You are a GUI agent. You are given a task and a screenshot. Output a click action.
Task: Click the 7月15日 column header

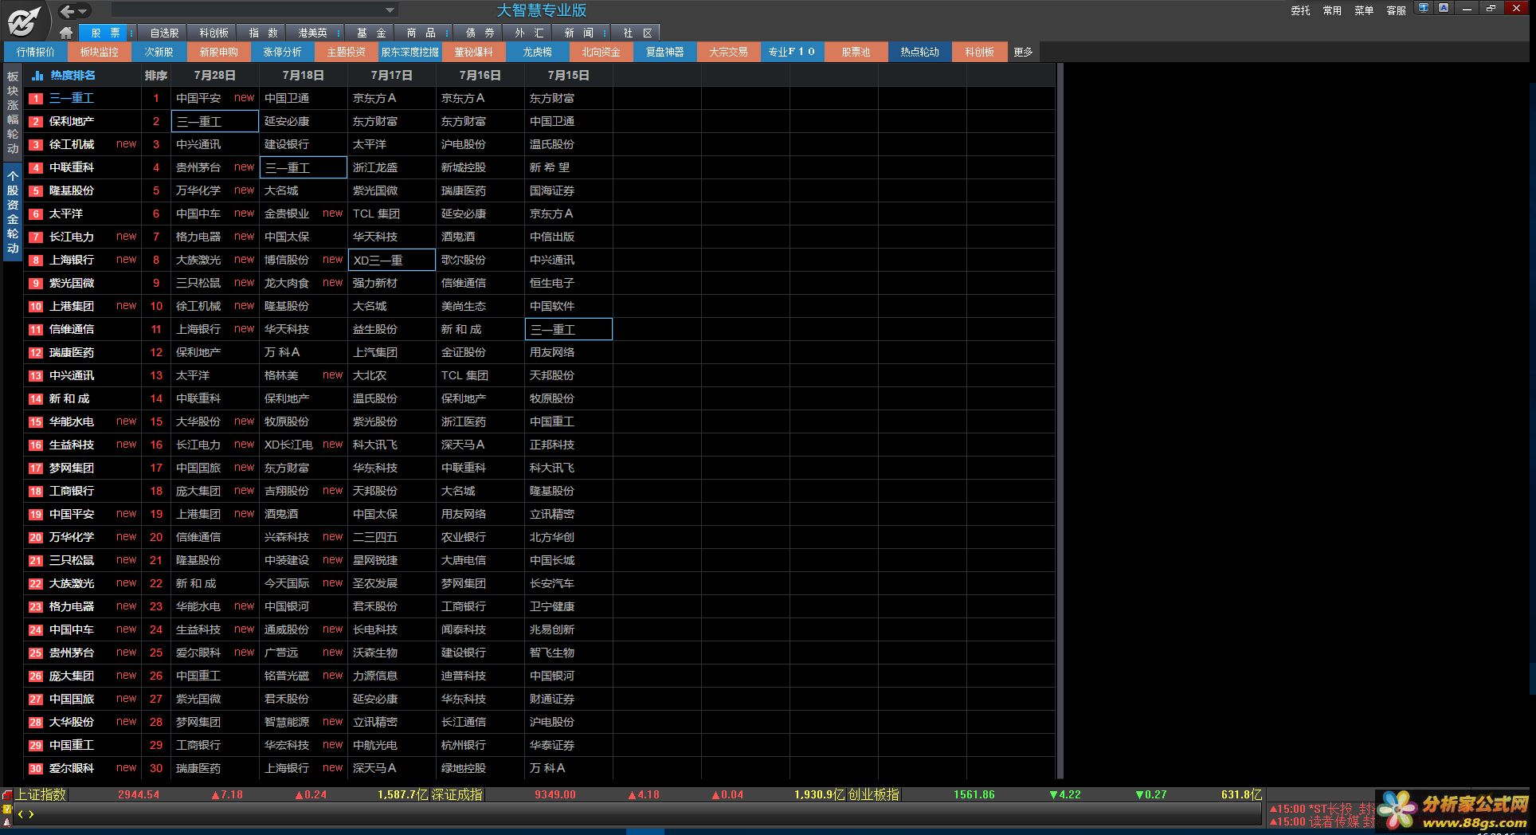point(569,76)
